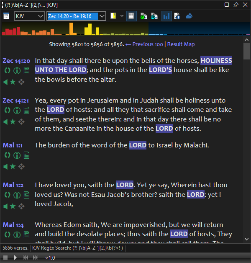This screenshot has height=263, width=251.
Task: Click the star icon under Mal 1:1
Action: pos(13,166)
